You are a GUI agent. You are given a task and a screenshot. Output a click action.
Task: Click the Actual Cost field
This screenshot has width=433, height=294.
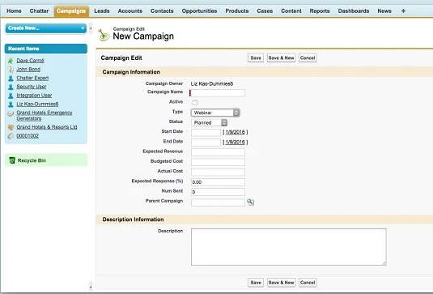[x=218, y=173]
